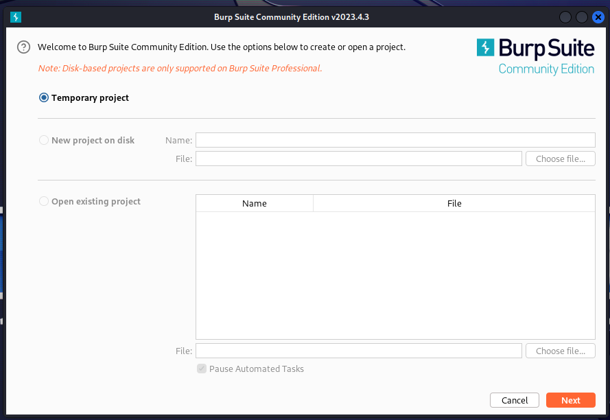610x420 pixels.
Task: Close the Burp Suite window
Action: tap(598, 17)
